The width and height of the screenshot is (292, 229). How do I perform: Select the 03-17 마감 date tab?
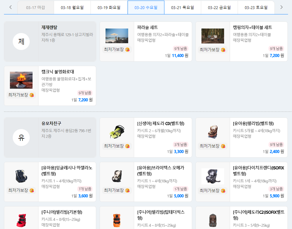click(x=36, y=8)
